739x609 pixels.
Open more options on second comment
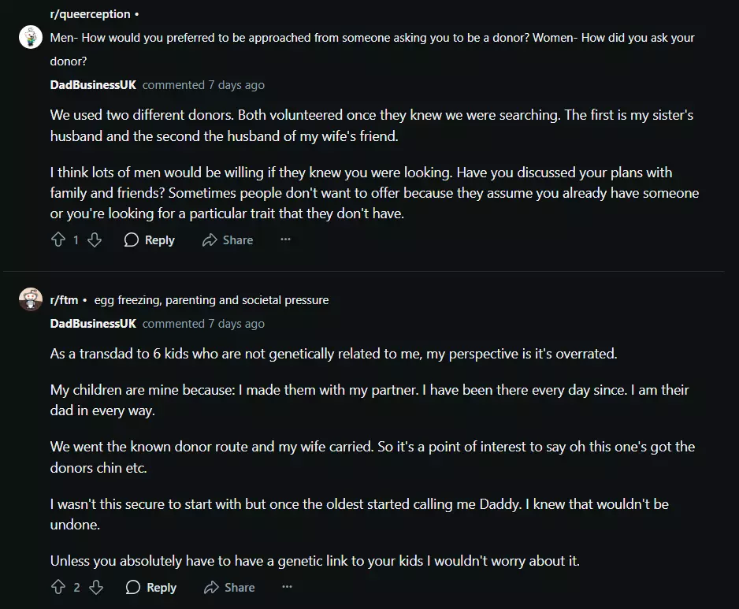coord(287,587)
